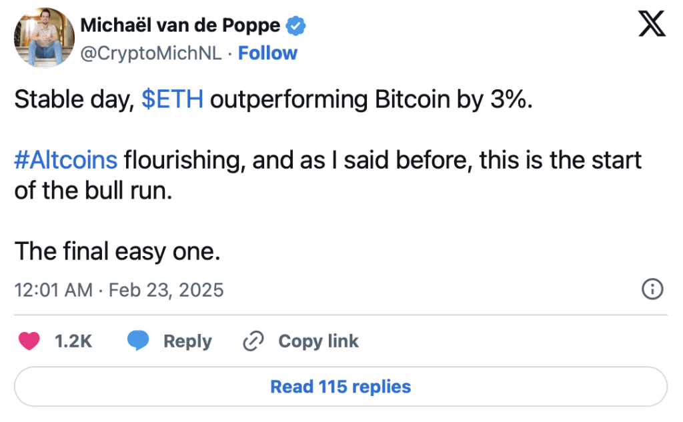Follow the CryptoMichNL account
683x422 pixels.
click(267, 53)
